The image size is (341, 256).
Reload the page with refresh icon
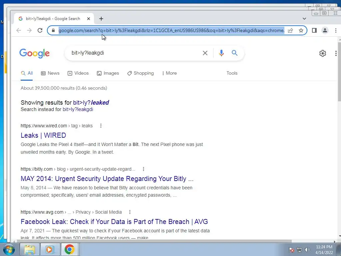click(x=40, y=30)
